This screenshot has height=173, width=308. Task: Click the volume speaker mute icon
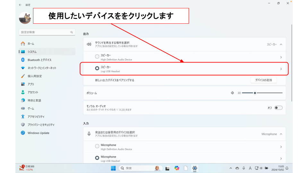232,93
